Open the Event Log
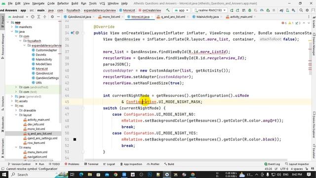The height and width of the screenshot is (178, 316). [x=272, y=164]
